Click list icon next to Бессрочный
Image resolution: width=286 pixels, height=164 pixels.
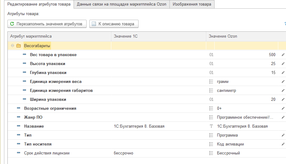coord(211,153)
